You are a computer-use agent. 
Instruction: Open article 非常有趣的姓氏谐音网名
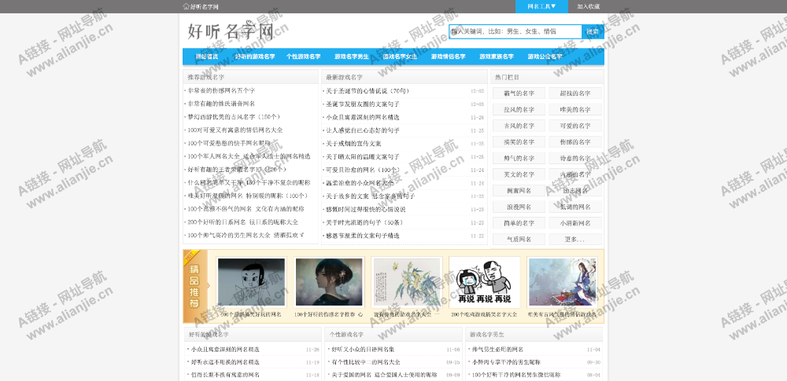tap(221, 104)
